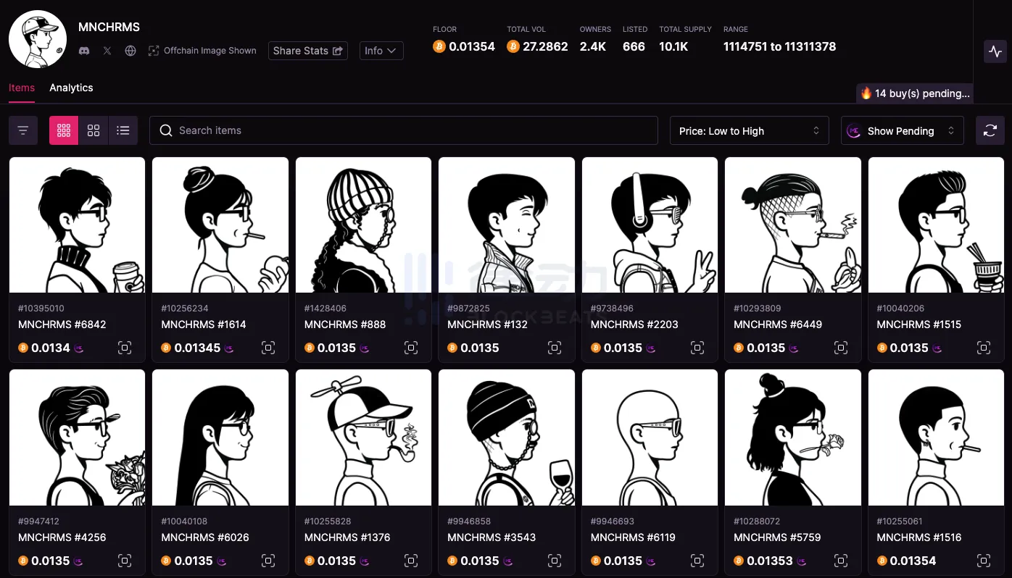Click the filter icon button
Image resolution: width=1012 pixels, height=578 pixels.
click(23, 130)
